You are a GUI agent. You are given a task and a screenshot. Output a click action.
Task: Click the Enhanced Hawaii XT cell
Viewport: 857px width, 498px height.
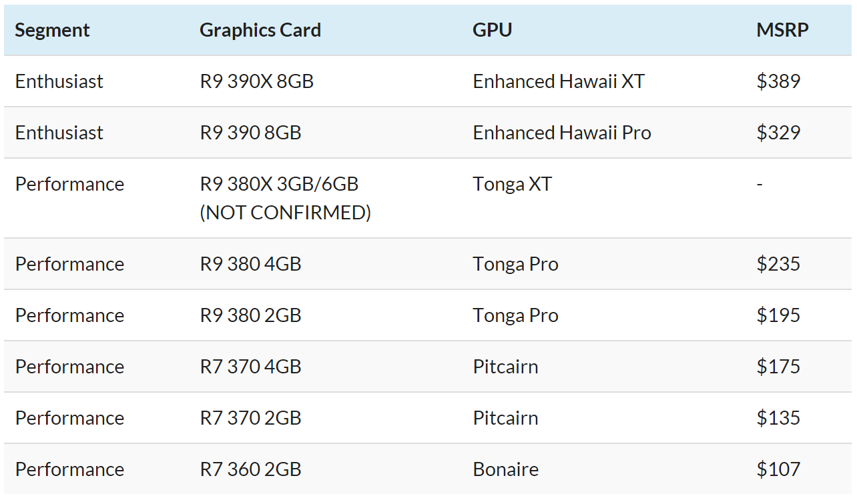coord(559,81)
